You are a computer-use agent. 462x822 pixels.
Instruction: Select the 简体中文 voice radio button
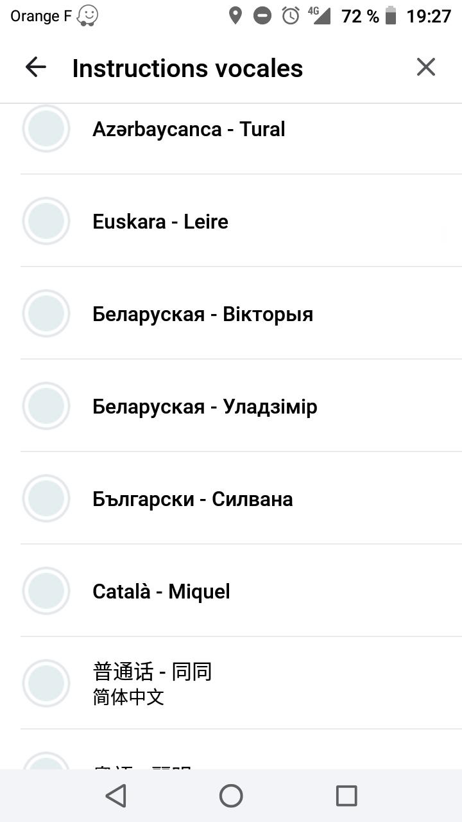coord(46,683)
